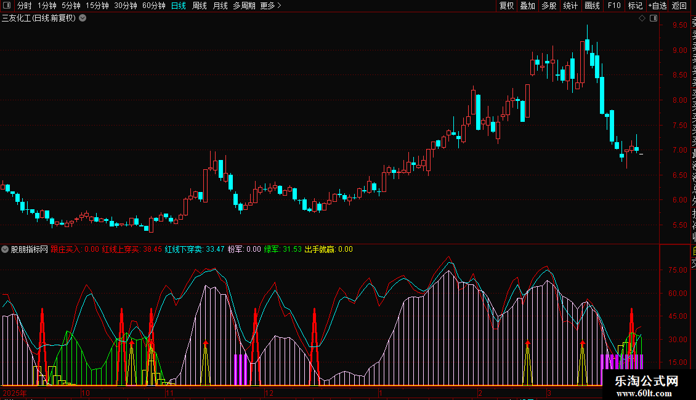Switch to 月线 monthly view
Image resolution: width=696 pixels, height=400 pixels.
coord(220,6)
